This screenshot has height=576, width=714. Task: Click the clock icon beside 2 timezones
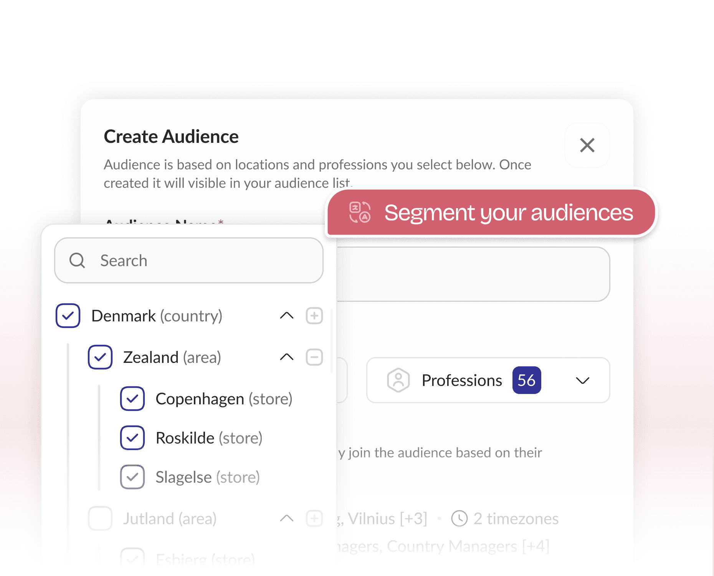point(459,518)
